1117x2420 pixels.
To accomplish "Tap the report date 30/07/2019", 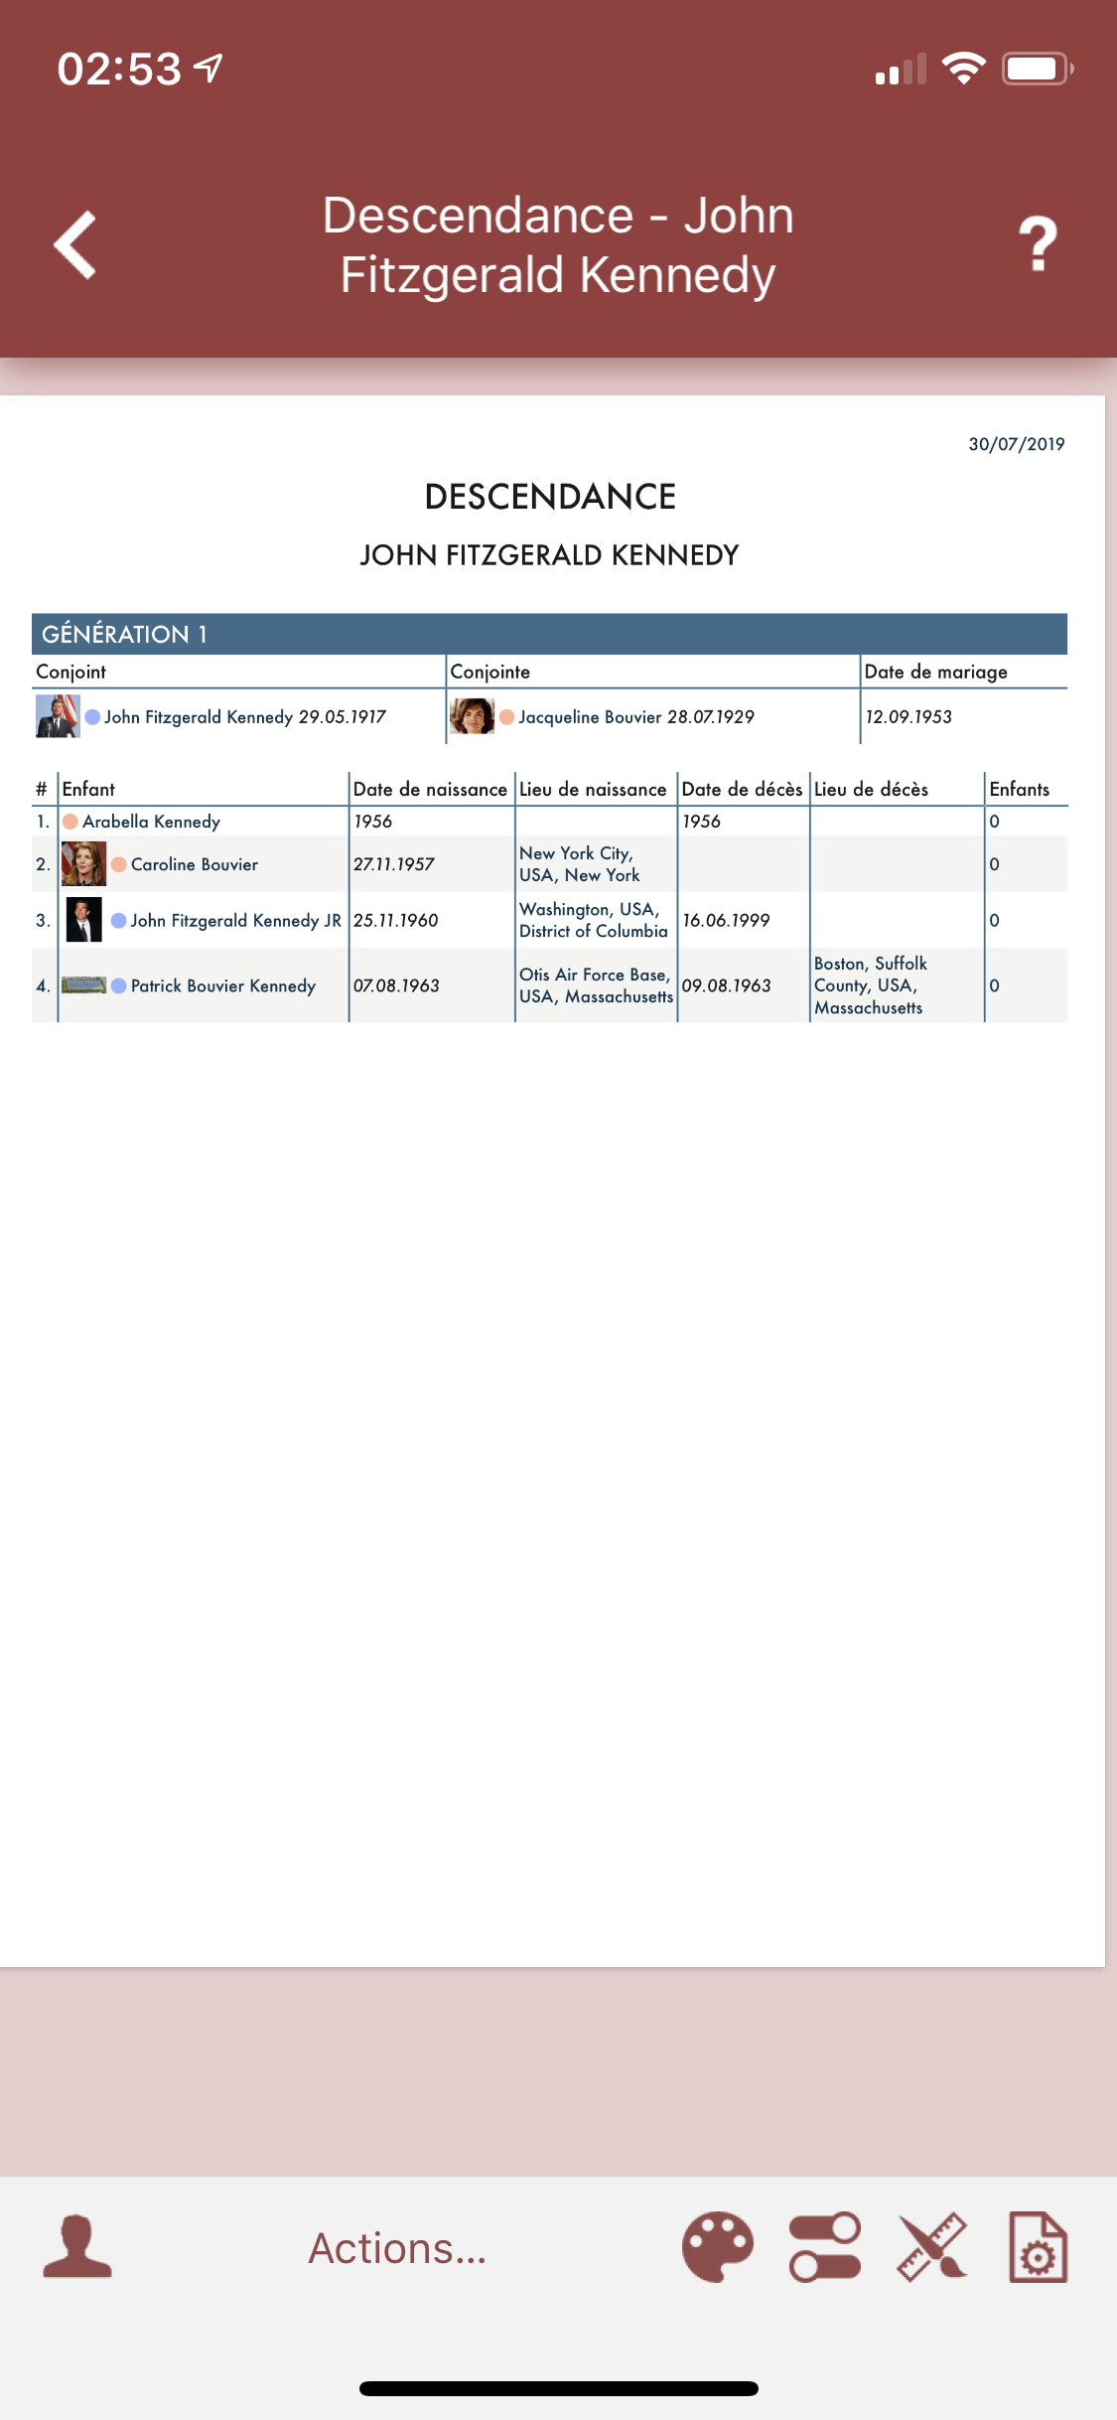I will (x=1017, y=444).
